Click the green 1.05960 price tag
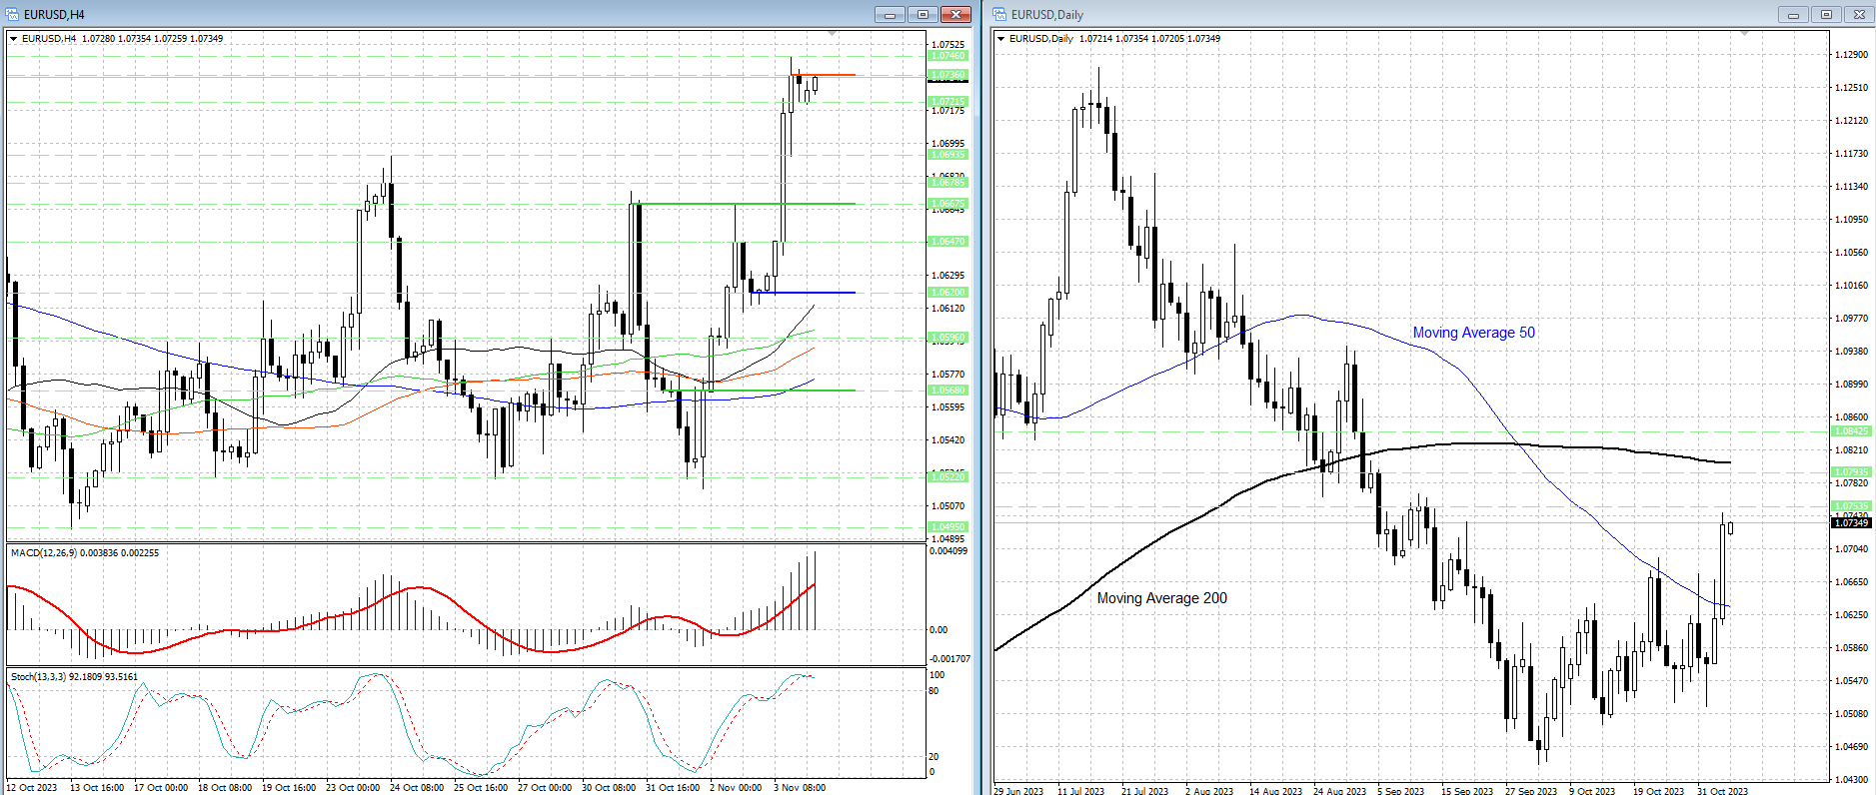Screen dimensions: 1876x795 (x=948, y=338)
